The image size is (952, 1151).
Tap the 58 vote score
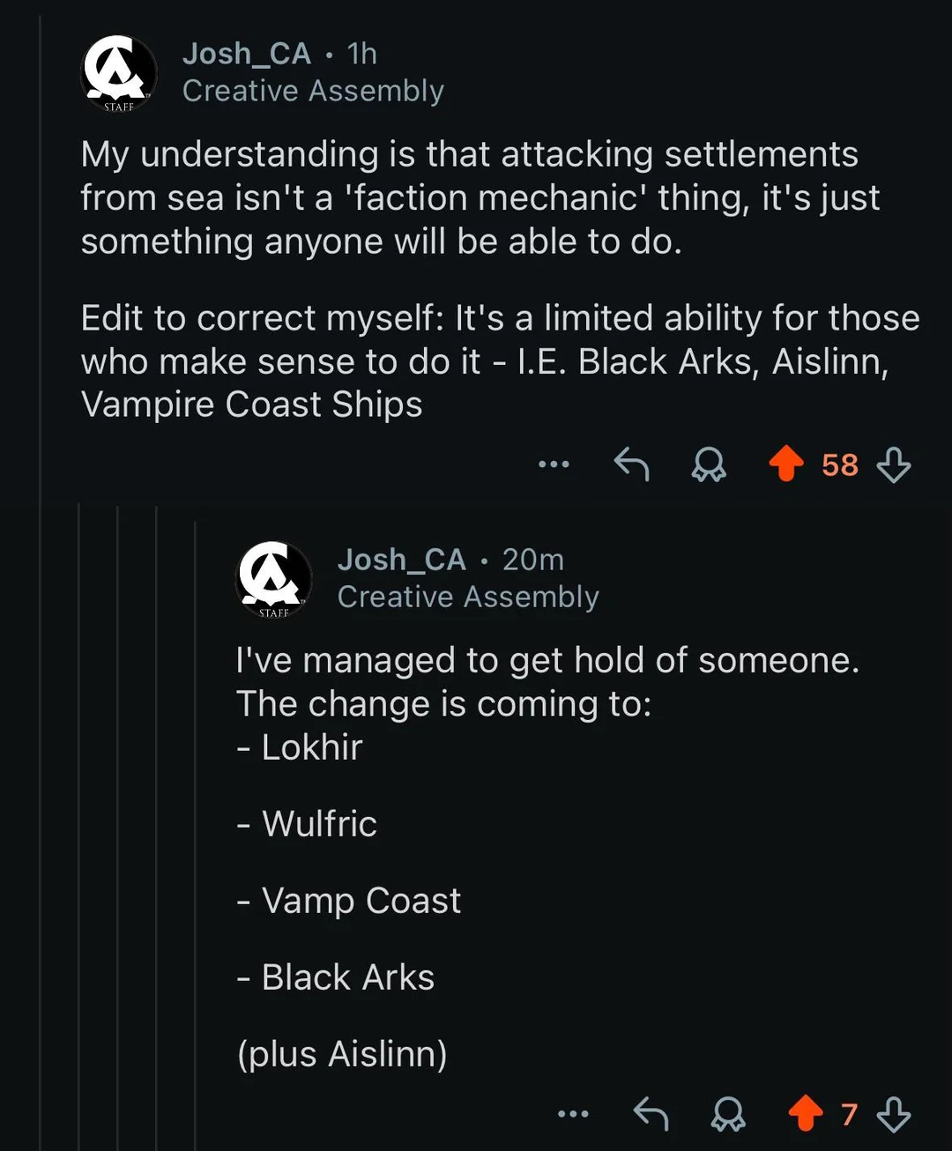coord(840,464)
